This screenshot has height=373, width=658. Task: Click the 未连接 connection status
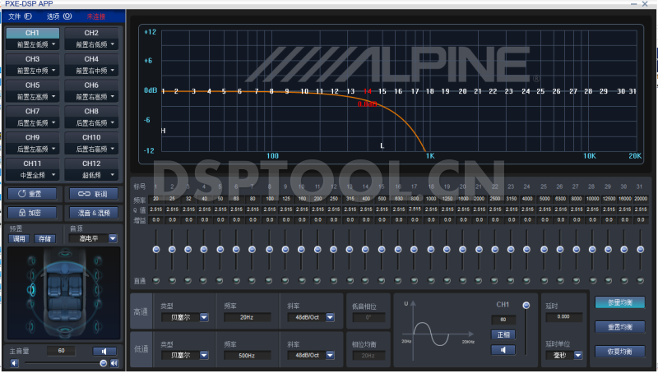point(96,16)
